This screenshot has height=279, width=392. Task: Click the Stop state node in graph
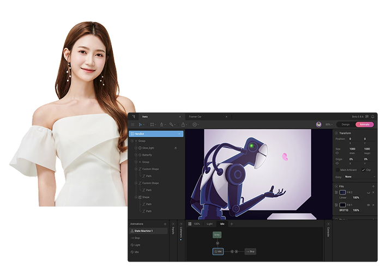point(250,252)
